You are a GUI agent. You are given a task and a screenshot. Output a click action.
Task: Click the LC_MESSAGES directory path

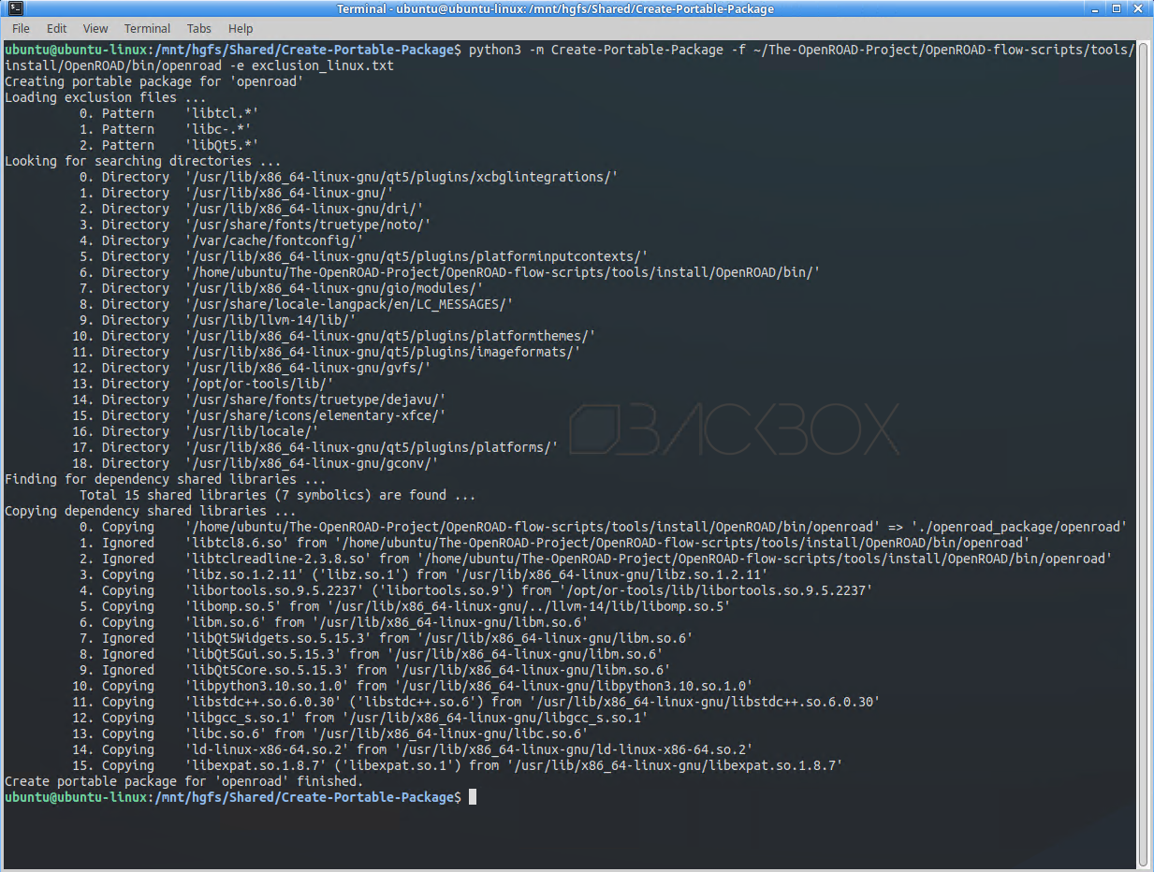pyautogui.click(x=349, y=304)
